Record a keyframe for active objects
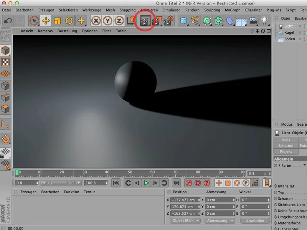Viewport: 307px width, 230px height. pos(188,183)
